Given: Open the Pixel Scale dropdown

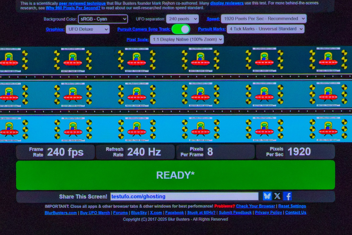Looking at the screenshot, I should click(x=187, y=39).
